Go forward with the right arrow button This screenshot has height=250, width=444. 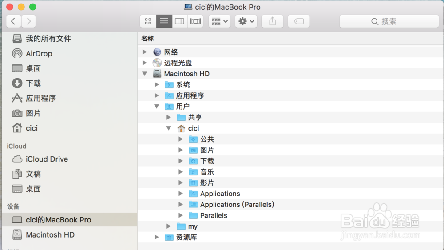(x=28, y=21)
